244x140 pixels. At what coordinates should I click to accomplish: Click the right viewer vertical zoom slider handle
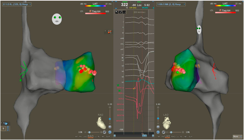tap(158, 118)
